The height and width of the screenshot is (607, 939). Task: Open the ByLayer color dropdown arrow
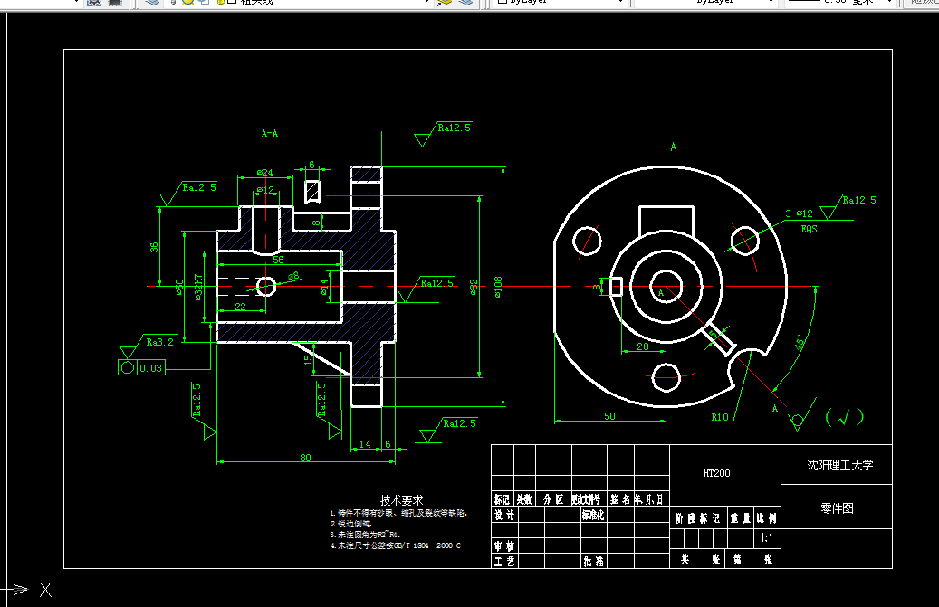(x=621, y=2)
